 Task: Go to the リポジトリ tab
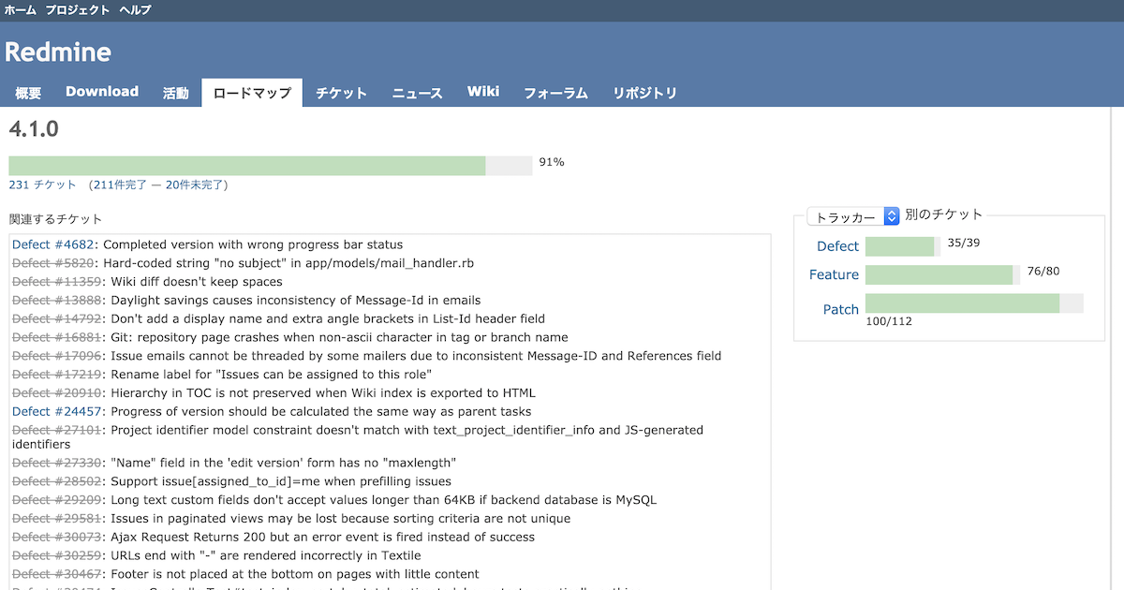644,93
